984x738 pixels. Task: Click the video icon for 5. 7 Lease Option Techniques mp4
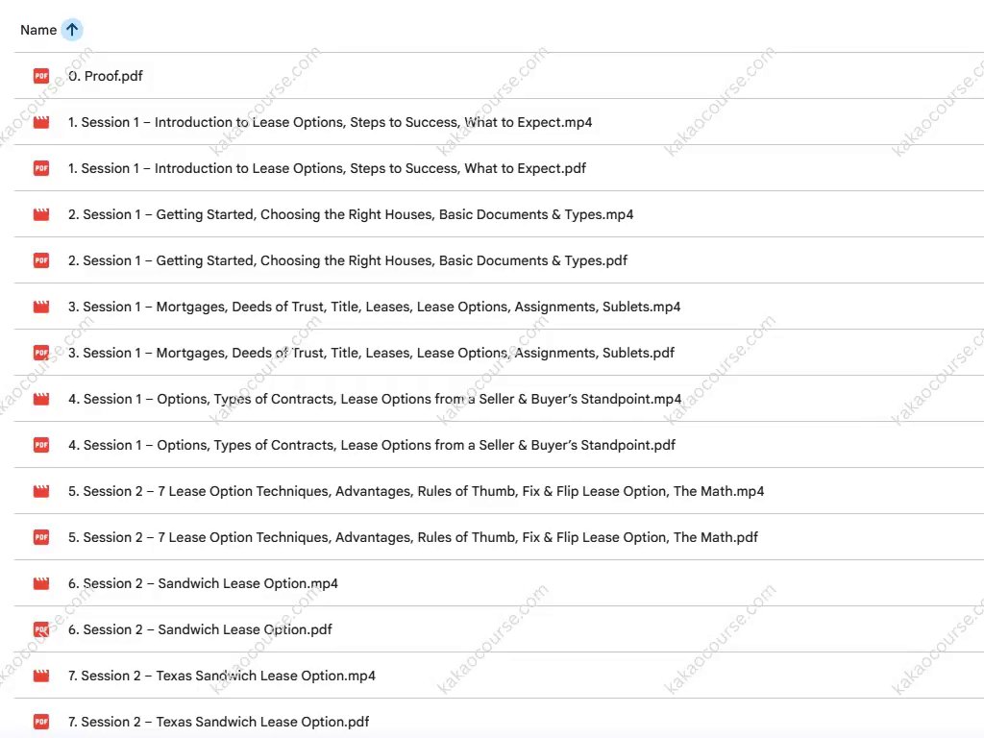pyautogui.click(x=41, y=491)
